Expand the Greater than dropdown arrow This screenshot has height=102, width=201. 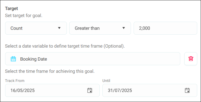pos(124,28)
